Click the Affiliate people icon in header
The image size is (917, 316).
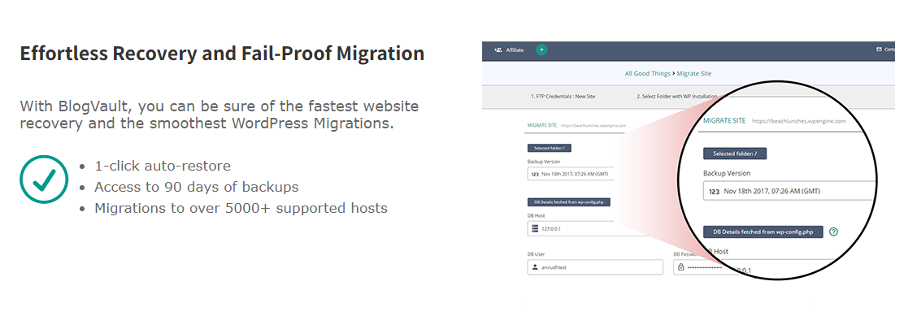[x=498, y=50]
